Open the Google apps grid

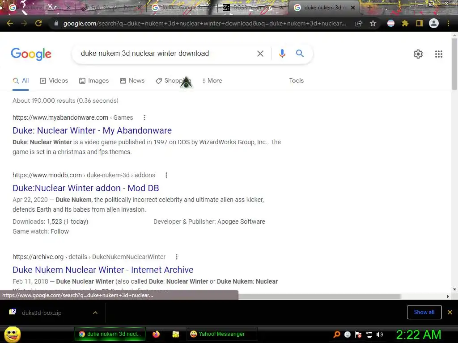pos(438,54)
